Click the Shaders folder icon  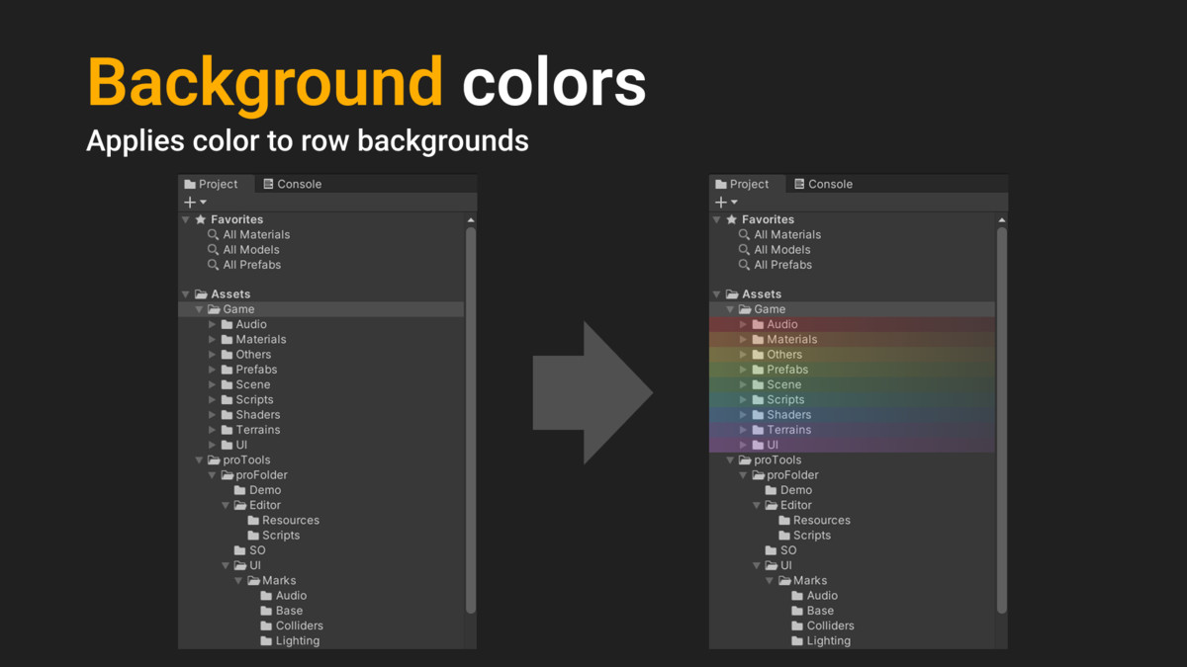228,414
